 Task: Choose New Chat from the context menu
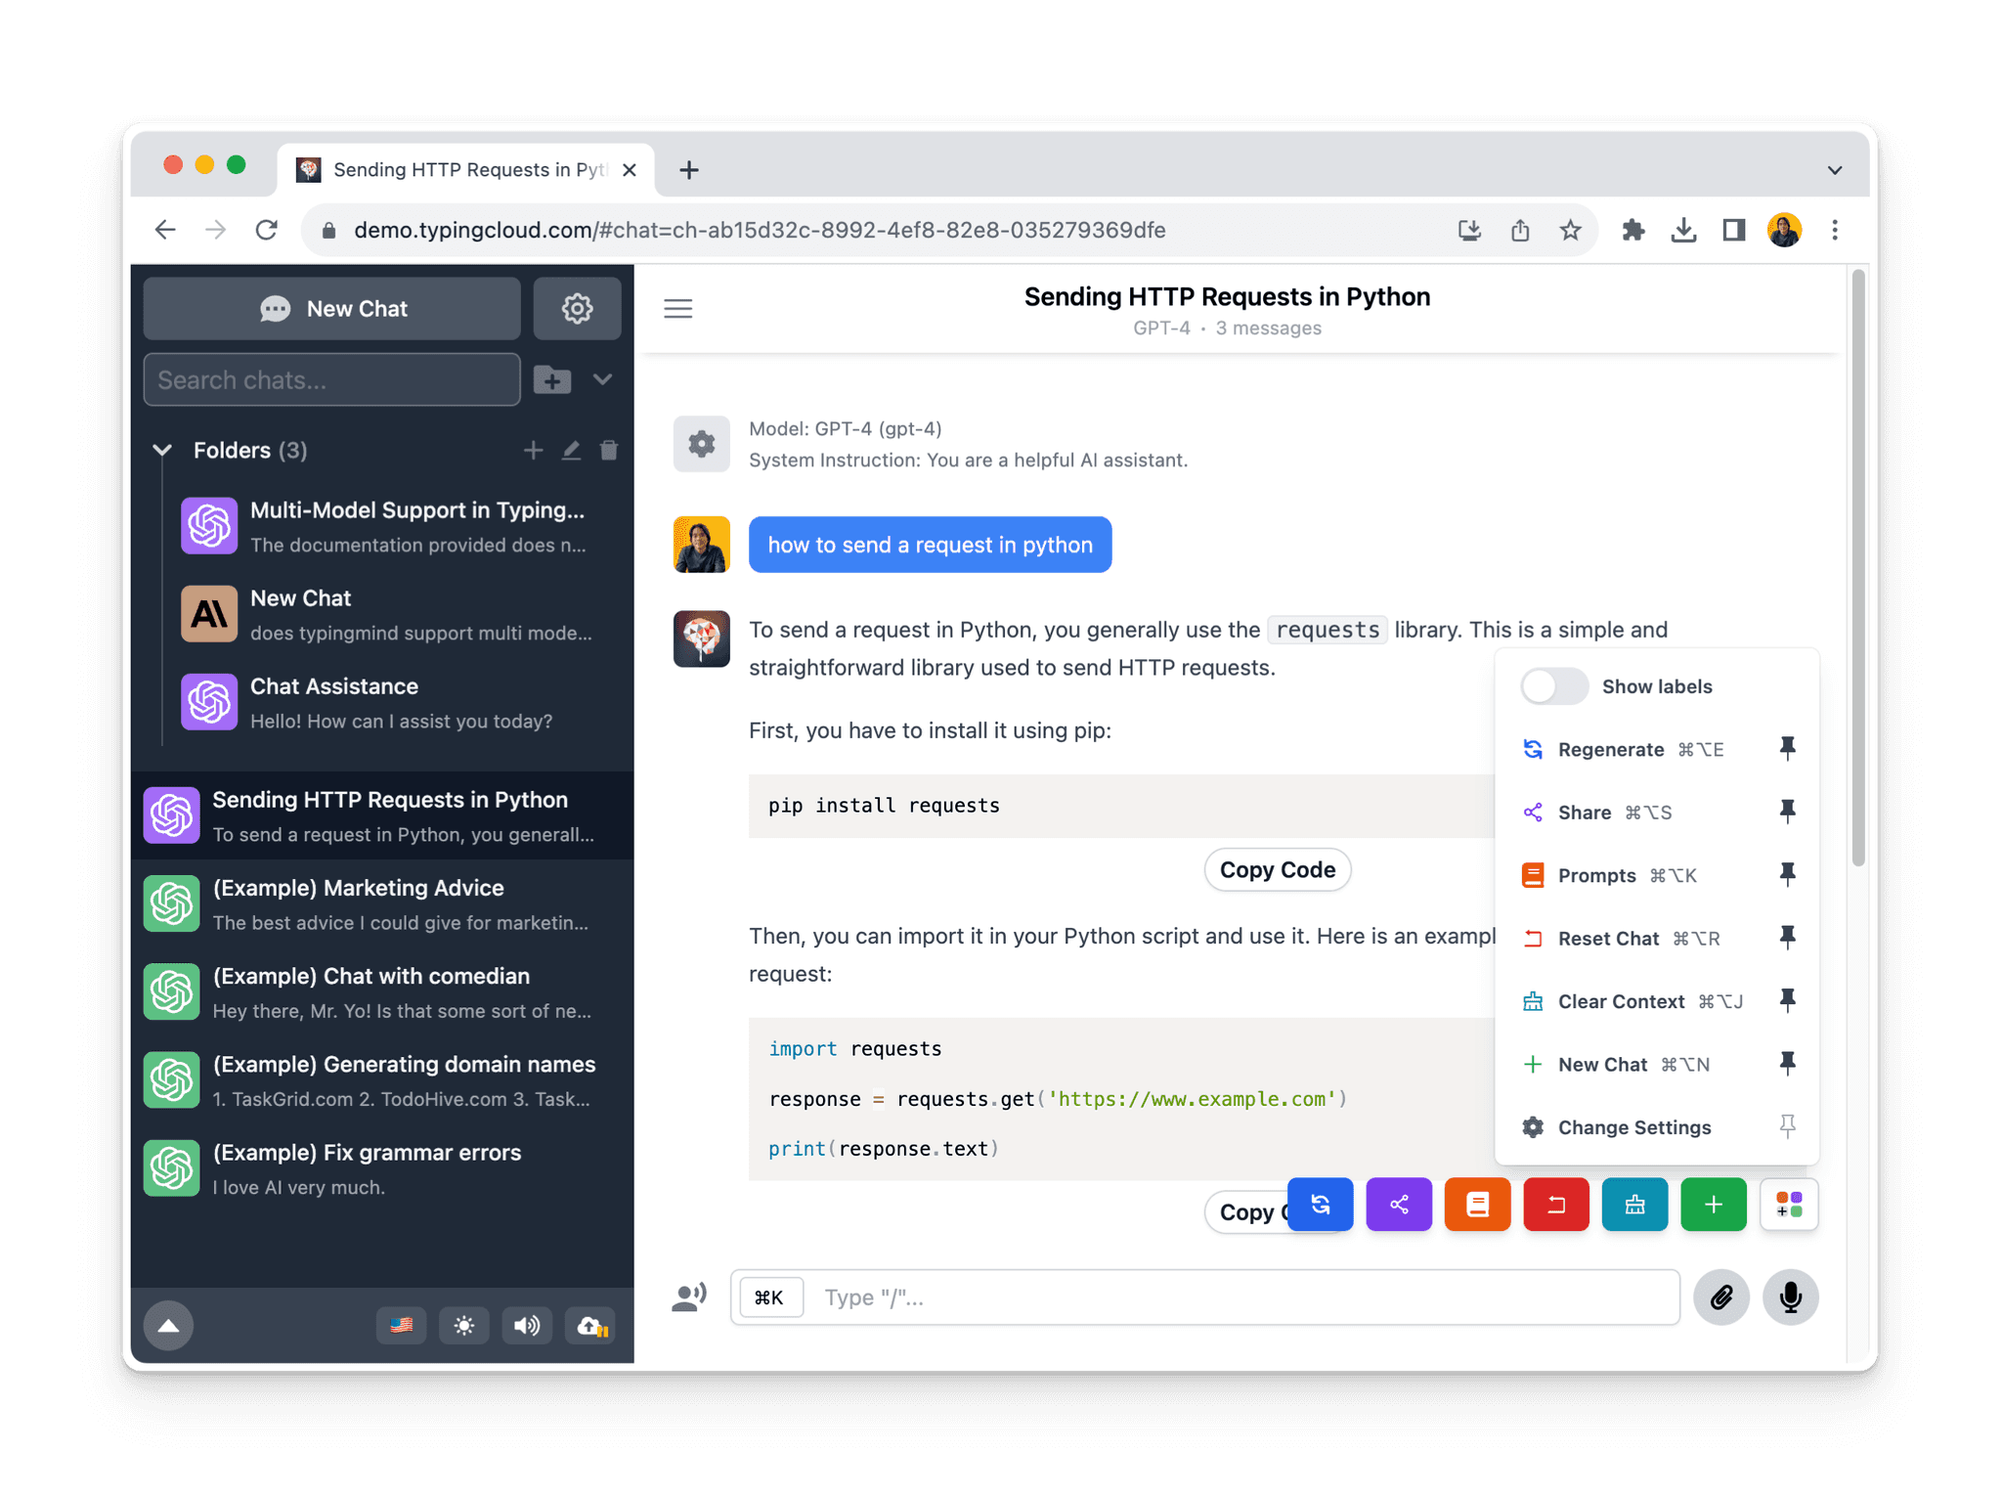tap(1603, 1064)
